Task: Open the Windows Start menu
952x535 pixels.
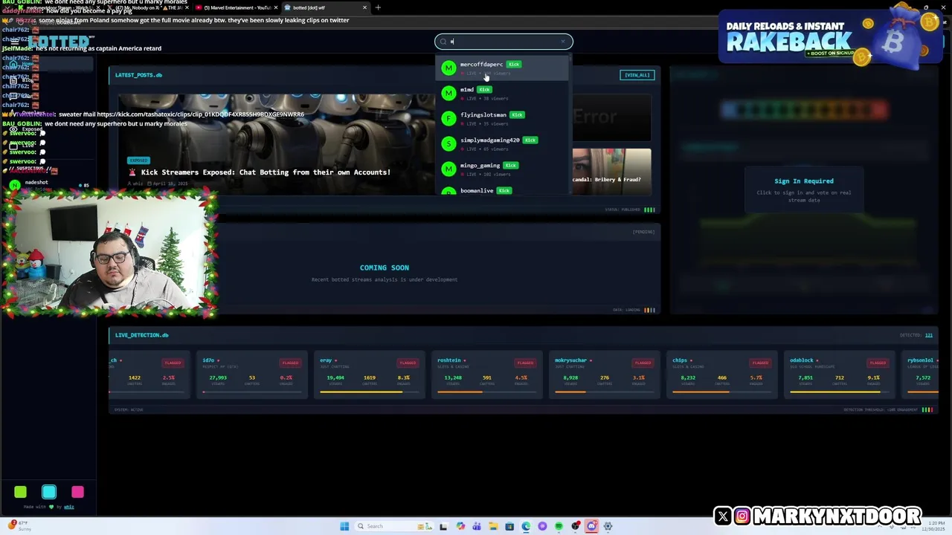Action: pyautogui.click(x=344, y=526)
